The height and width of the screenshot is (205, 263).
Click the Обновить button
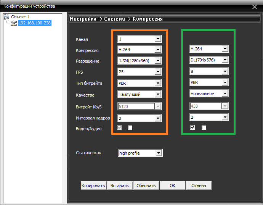click(146, 186)
